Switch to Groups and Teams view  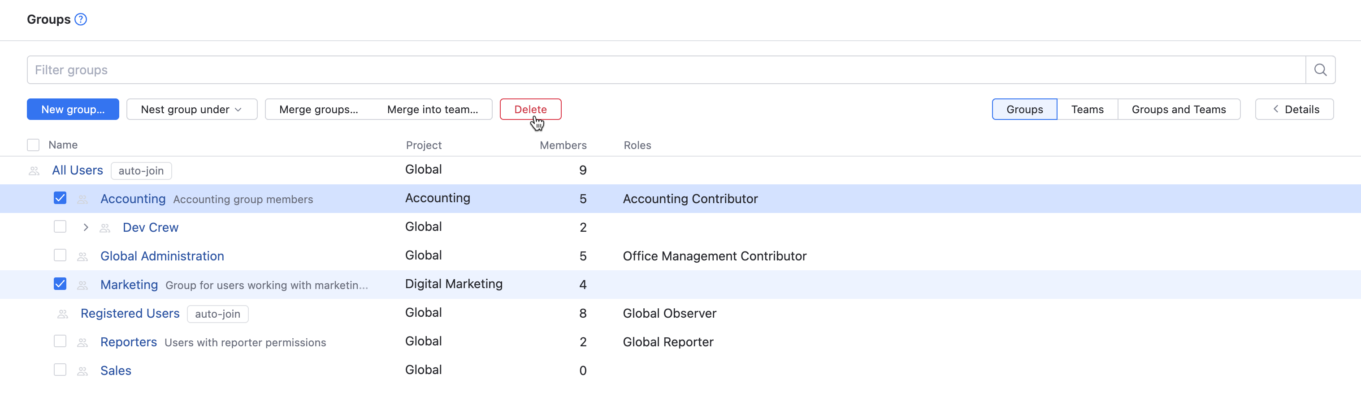(1178, 110)
